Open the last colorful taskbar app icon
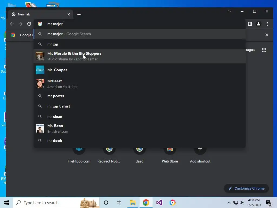Viewport: 277px width, 208px height. click(173, 203)
